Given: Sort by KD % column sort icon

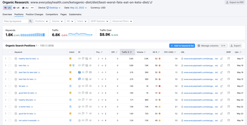Looking at the screenshot, I should [x=159, y=52].
